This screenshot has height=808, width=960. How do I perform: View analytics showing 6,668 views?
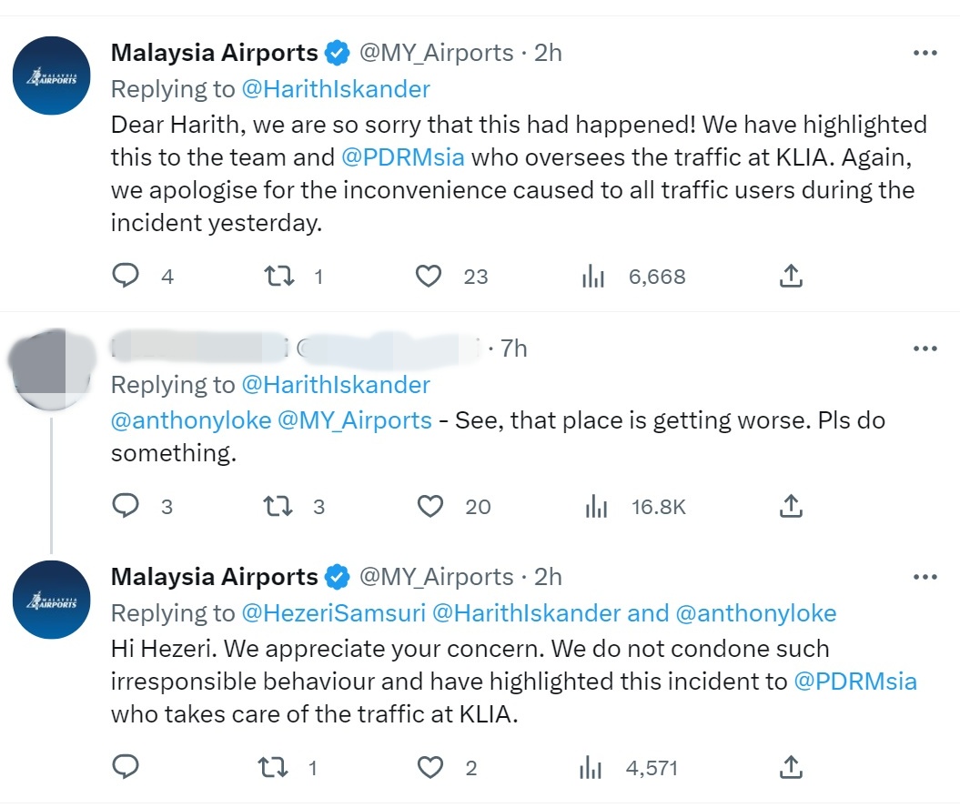593,276
